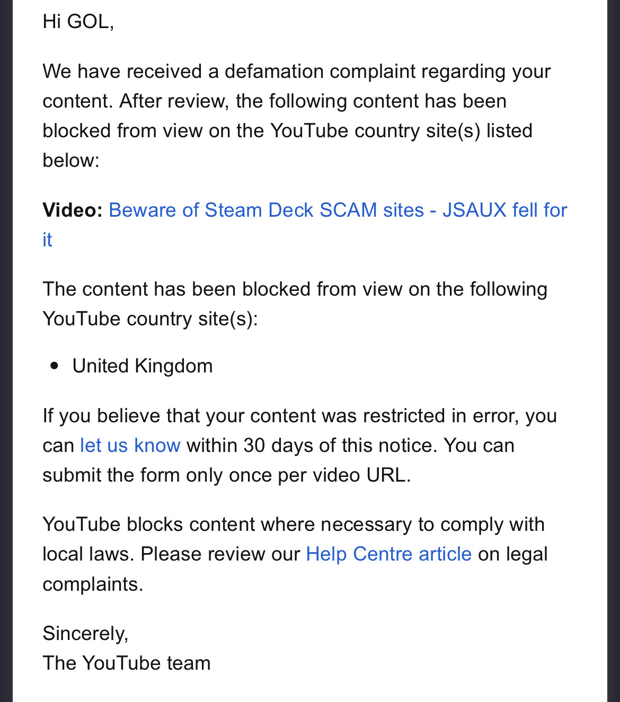Click the 'YouTube country site(s):' text line
The height and width of the screenshot is (702, 620).
(x=150, y=319)
